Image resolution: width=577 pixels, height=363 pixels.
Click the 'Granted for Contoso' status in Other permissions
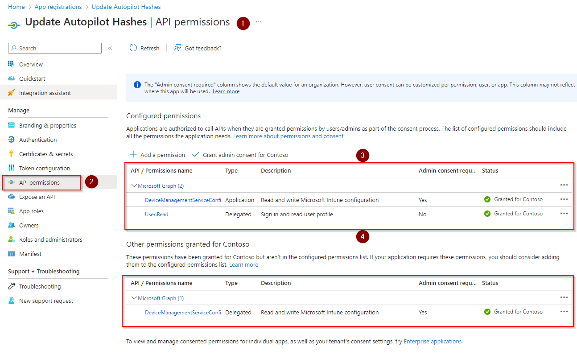513,312
